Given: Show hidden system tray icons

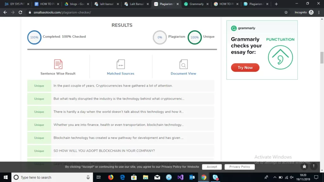Looking at the screenshot, I should pos(275,177).
